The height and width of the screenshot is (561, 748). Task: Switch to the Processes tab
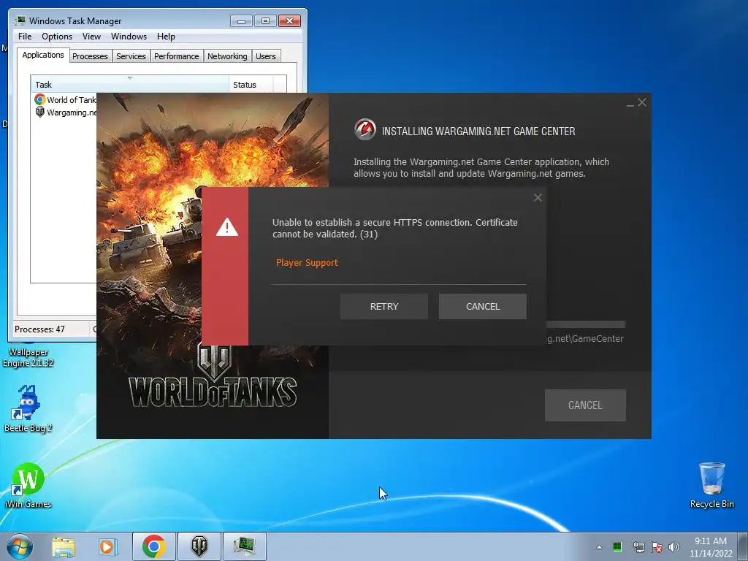pyautogui.click(x=90, y=56)
